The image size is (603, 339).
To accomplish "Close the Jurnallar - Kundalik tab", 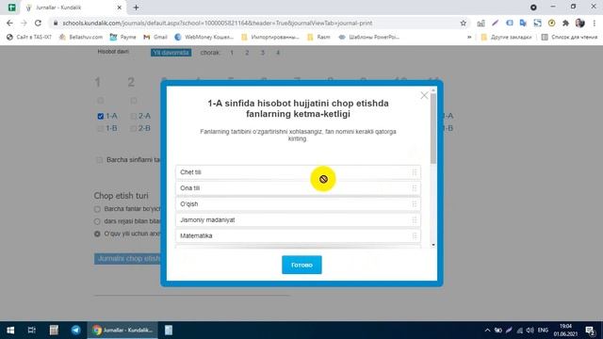I will (x=120, y=8).
